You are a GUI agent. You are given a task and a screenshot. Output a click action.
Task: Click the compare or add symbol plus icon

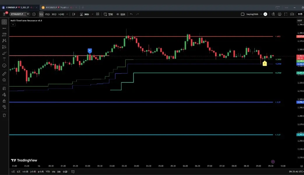pos(34,14)
